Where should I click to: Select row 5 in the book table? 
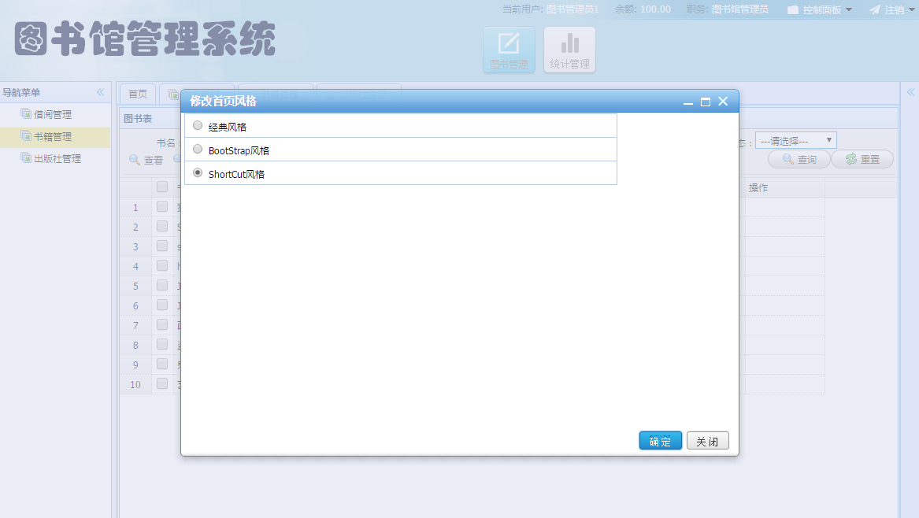click(x=161, y=285)
